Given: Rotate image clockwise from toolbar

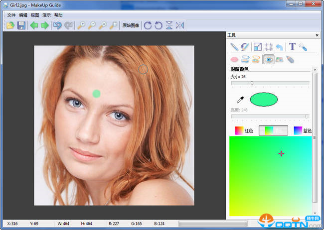Looking at the screenshot, I should click(148, 25).
